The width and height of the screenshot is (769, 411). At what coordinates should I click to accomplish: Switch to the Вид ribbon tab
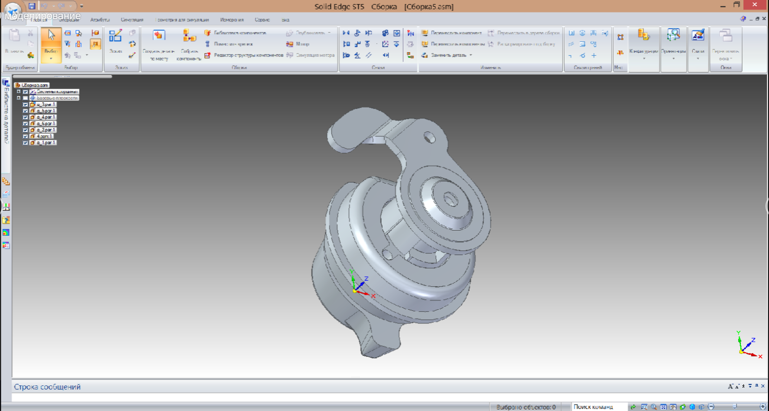click(285, 20)
